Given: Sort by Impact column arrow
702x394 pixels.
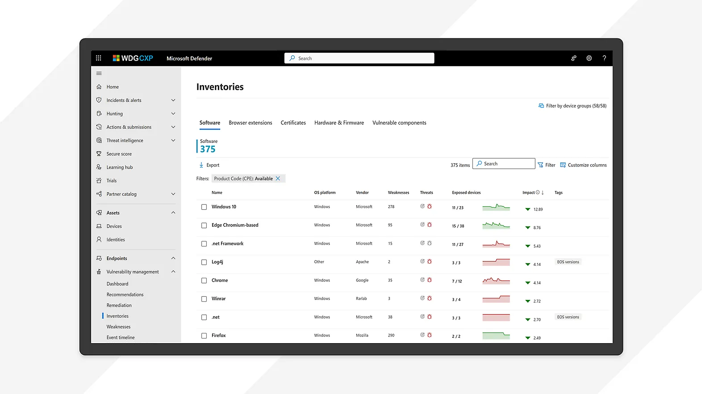Looking at the screenshot, I should (543, 193).
